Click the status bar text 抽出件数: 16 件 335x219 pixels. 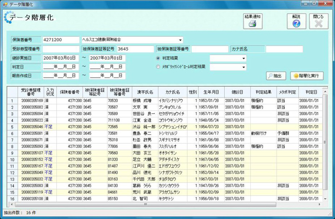pyautogui.click(x=20, y=213)
